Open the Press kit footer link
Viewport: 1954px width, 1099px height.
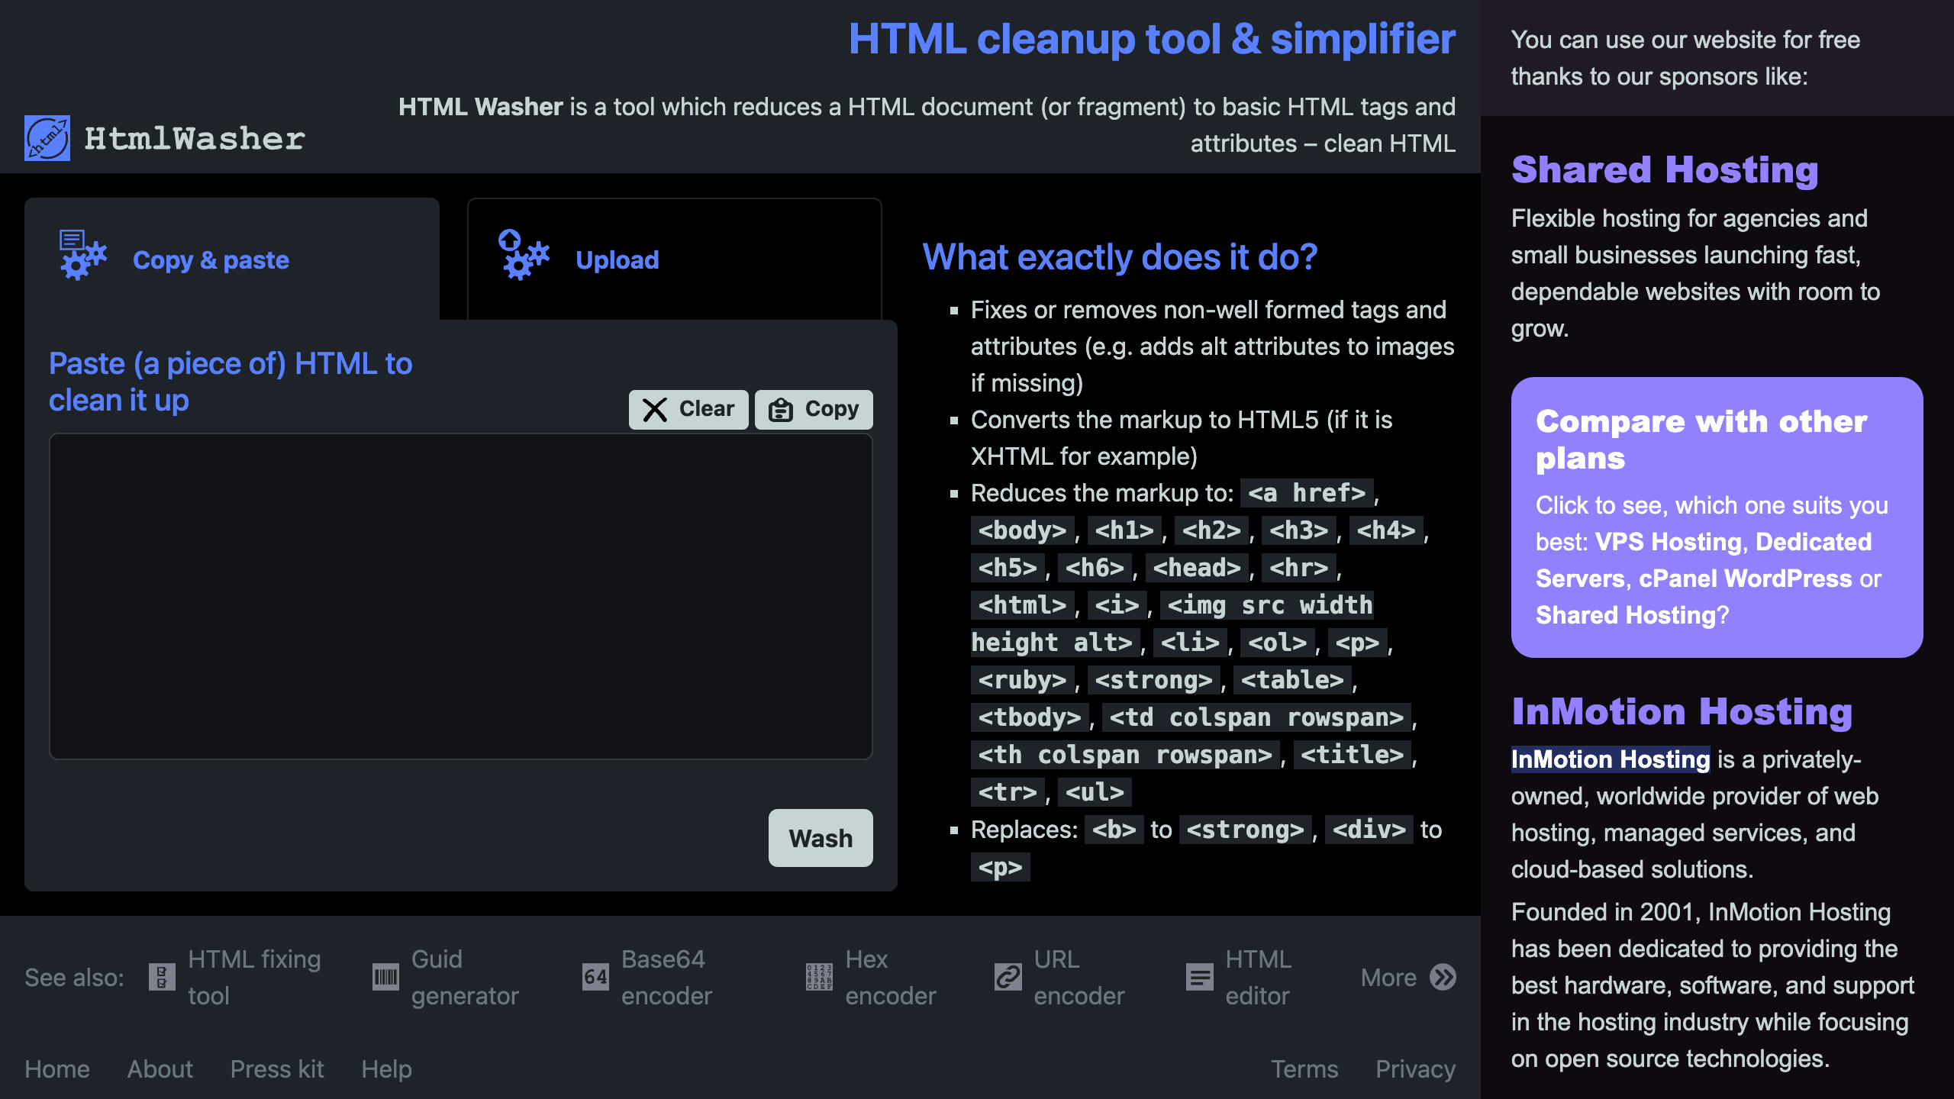coord(277,1069)
